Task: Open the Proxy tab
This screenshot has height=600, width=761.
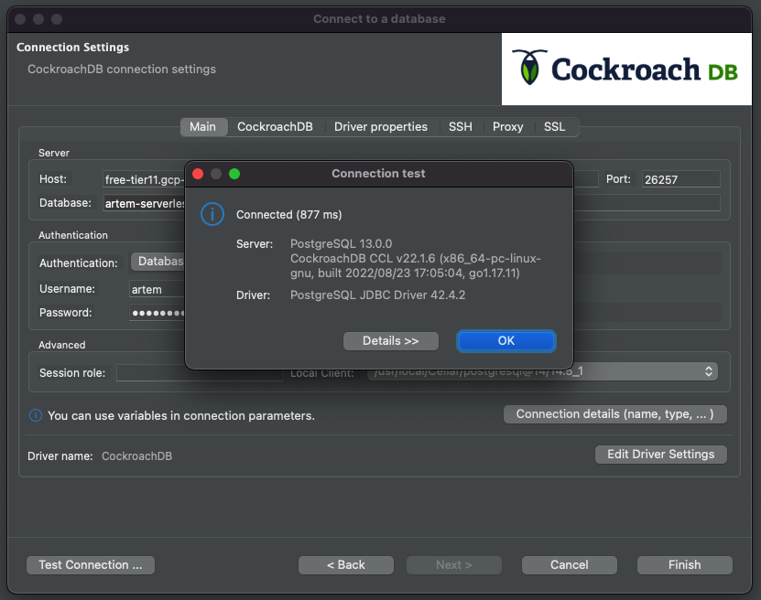Action: [507, 127]
